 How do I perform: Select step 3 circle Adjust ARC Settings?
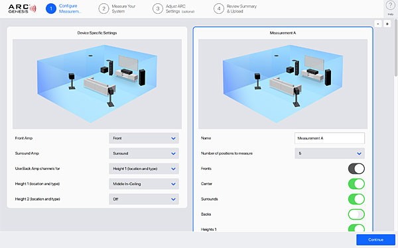(x=158, y=9)
